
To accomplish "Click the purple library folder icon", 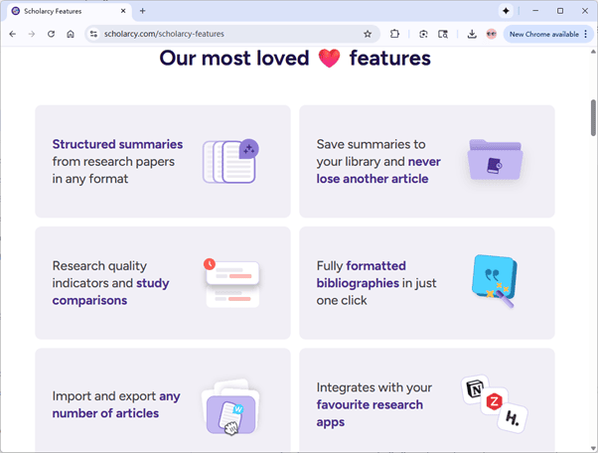I will coord(495,161).
